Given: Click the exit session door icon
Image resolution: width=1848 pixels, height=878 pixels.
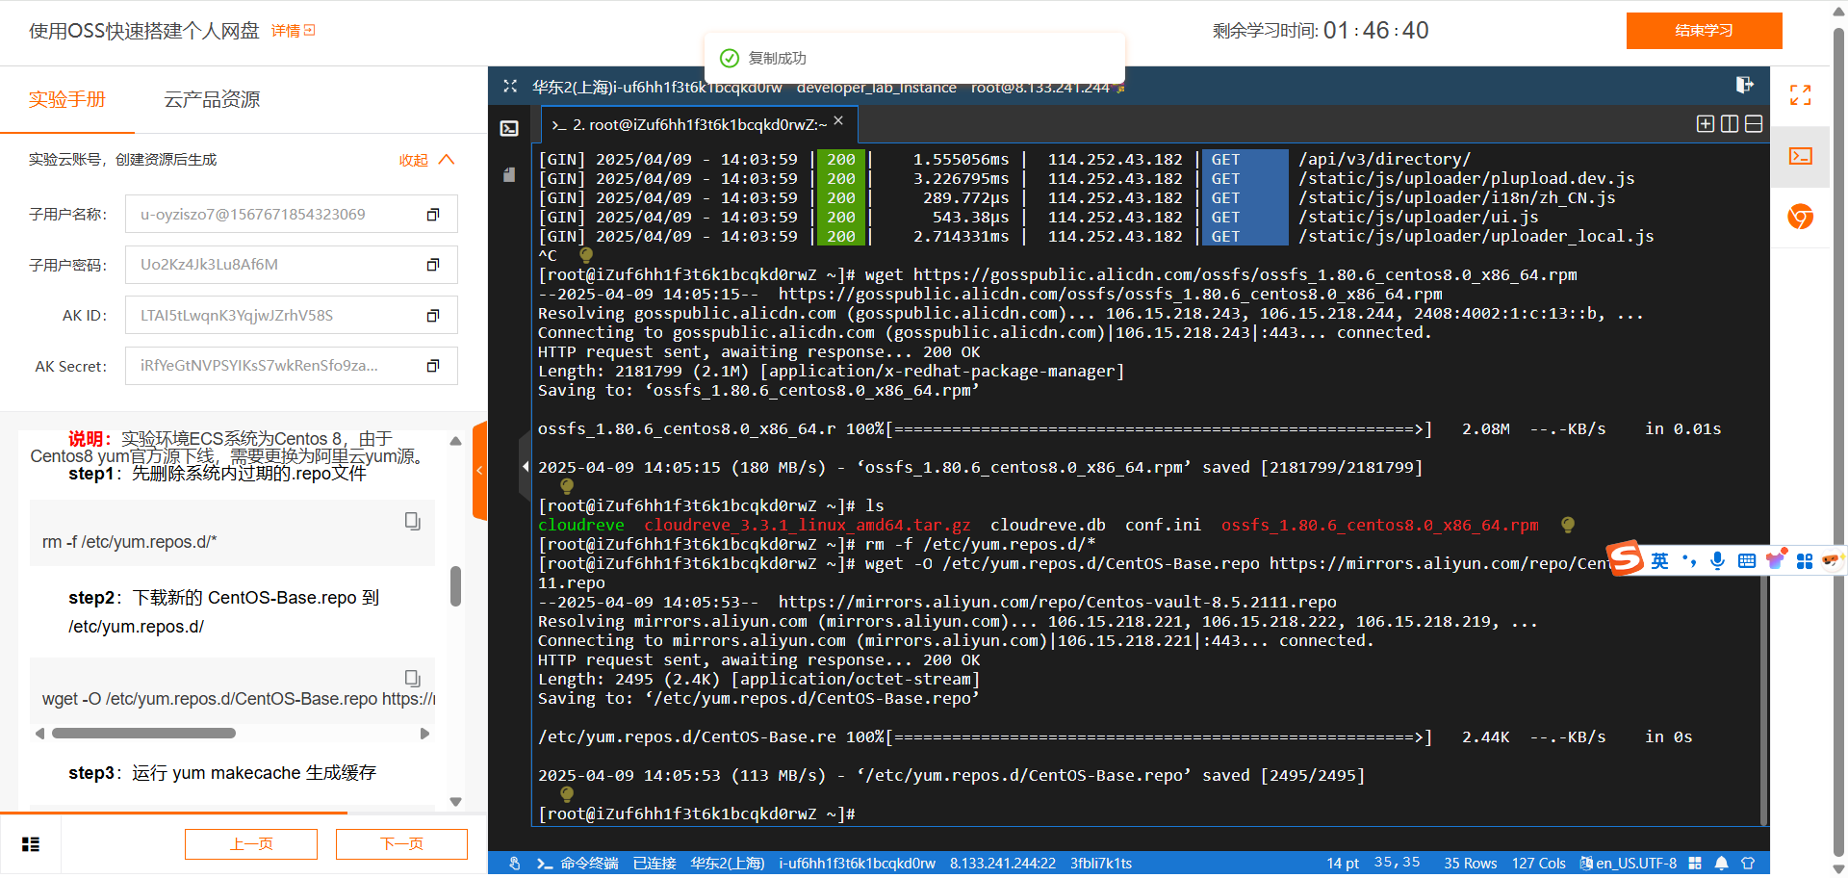Looking at the screenshot, I should pyautogui.click(x=1744, y=85).
